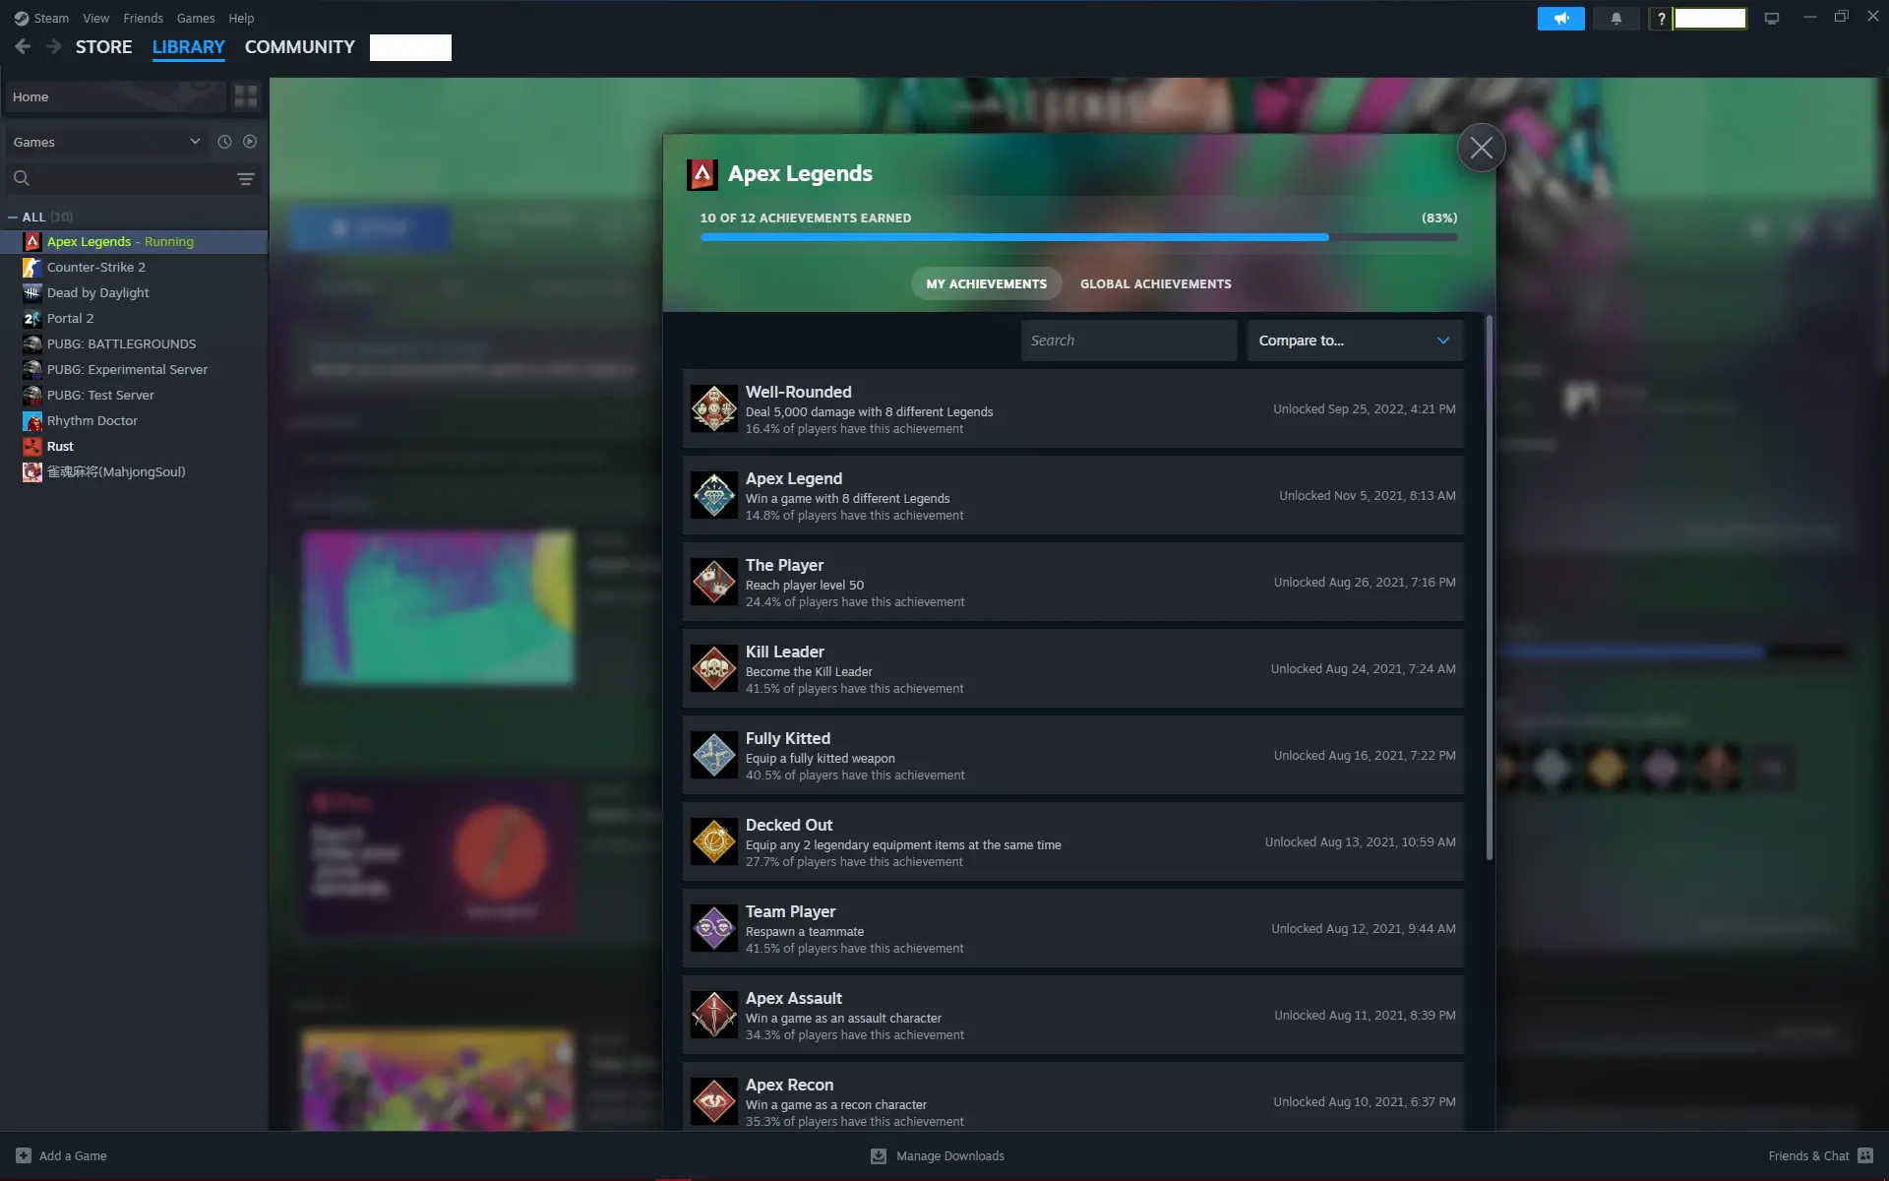The height and width of the screenshot is (1181, 1889).
Task: Click the announcements megaphone icon
Action: (1560, 19)
